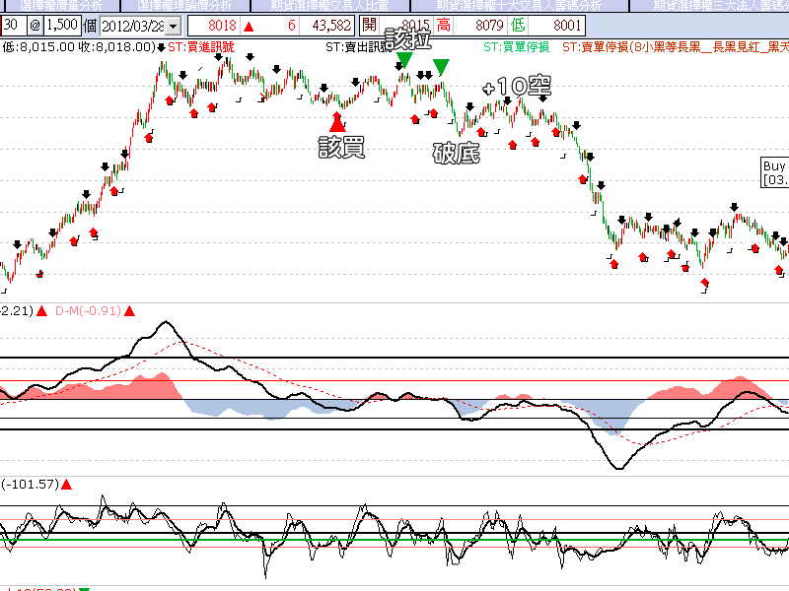Open the 期貨選擇權十大交易人籌碼分析 tab
This screenshot has height=591, width=789.
point(520,6)
